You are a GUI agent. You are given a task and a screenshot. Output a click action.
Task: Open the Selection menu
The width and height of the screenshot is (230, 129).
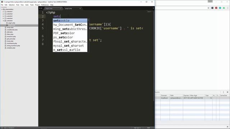coord(11,5)
